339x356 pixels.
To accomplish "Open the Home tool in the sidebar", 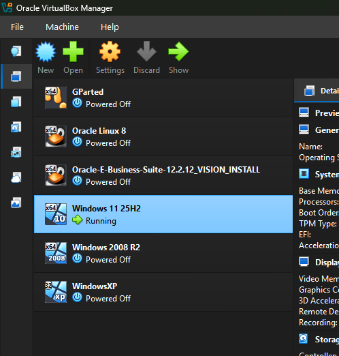I will coord(16,51).
